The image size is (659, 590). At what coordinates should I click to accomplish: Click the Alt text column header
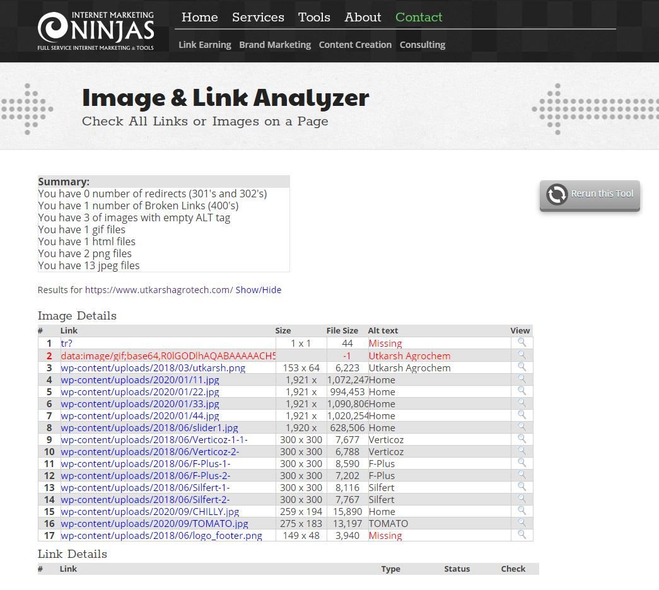383,330
